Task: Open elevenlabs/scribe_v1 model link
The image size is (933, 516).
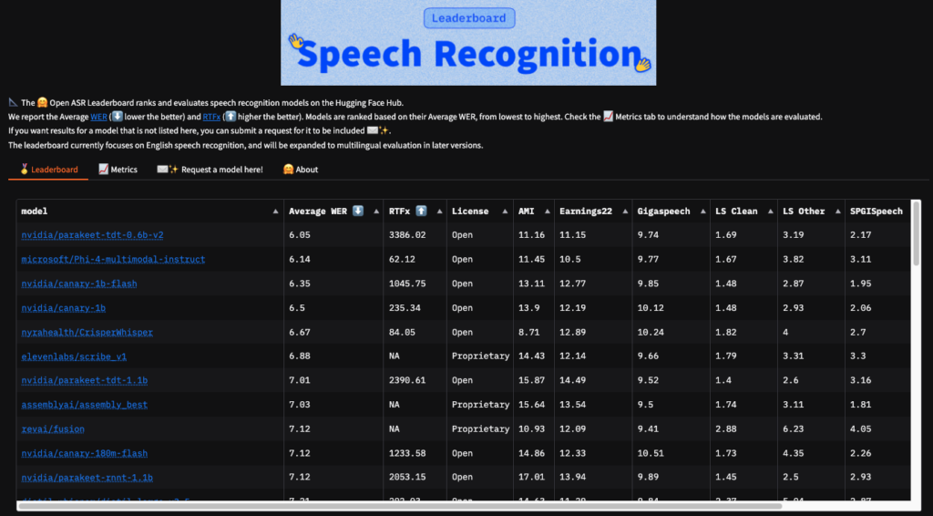Action: (x=74, y=356)
